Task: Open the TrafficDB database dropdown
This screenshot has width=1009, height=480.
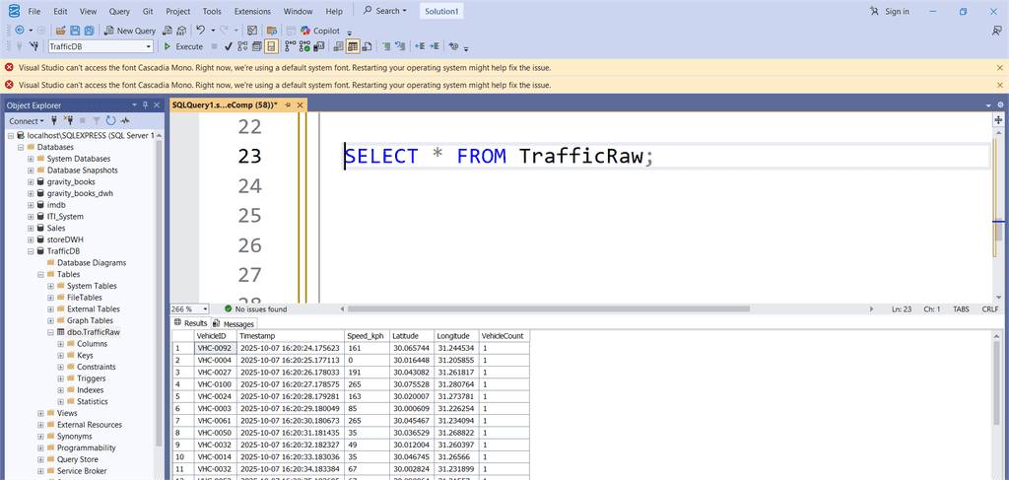Action: tap(149, 46)
